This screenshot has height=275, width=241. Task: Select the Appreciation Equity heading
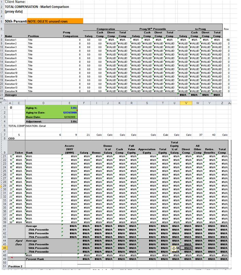click(x=147, y=151)
